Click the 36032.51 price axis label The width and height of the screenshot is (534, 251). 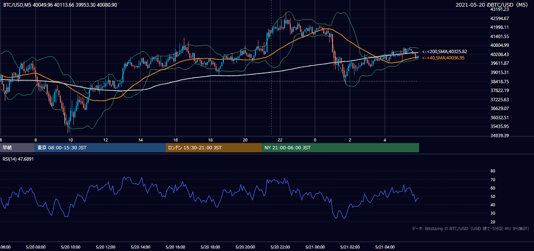point(499,118)
